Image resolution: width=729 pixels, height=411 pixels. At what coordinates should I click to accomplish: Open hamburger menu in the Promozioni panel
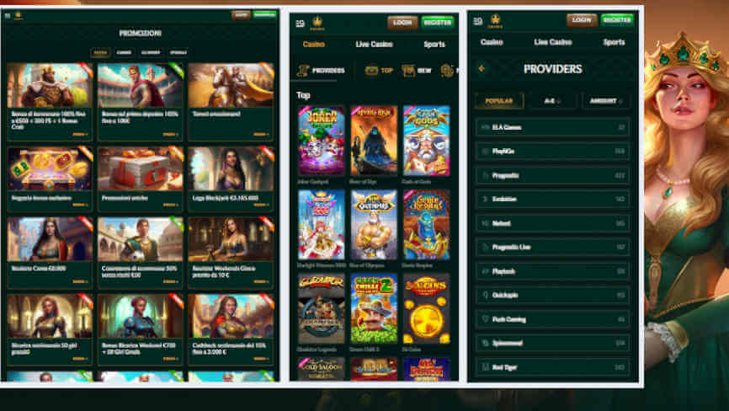8,14
